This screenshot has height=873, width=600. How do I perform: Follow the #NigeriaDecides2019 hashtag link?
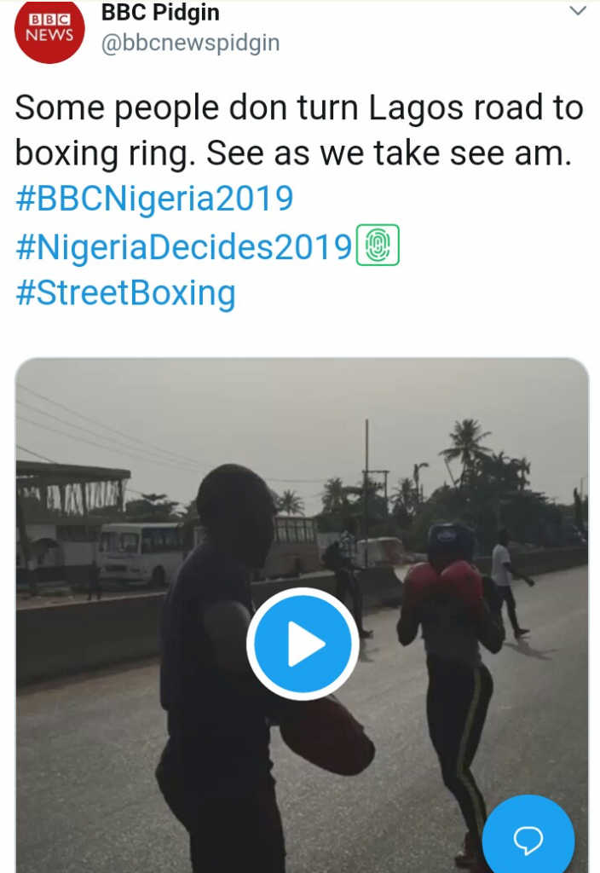pyautogui.click(x=183, y=246)
